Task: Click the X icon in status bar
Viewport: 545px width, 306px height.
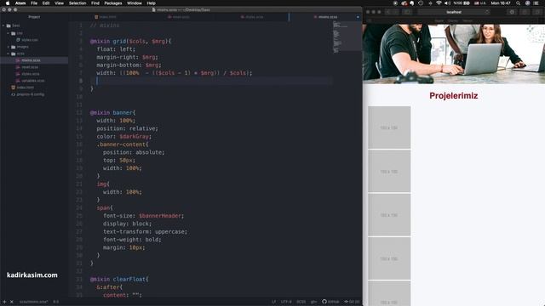Action: (x=11, y=302)
